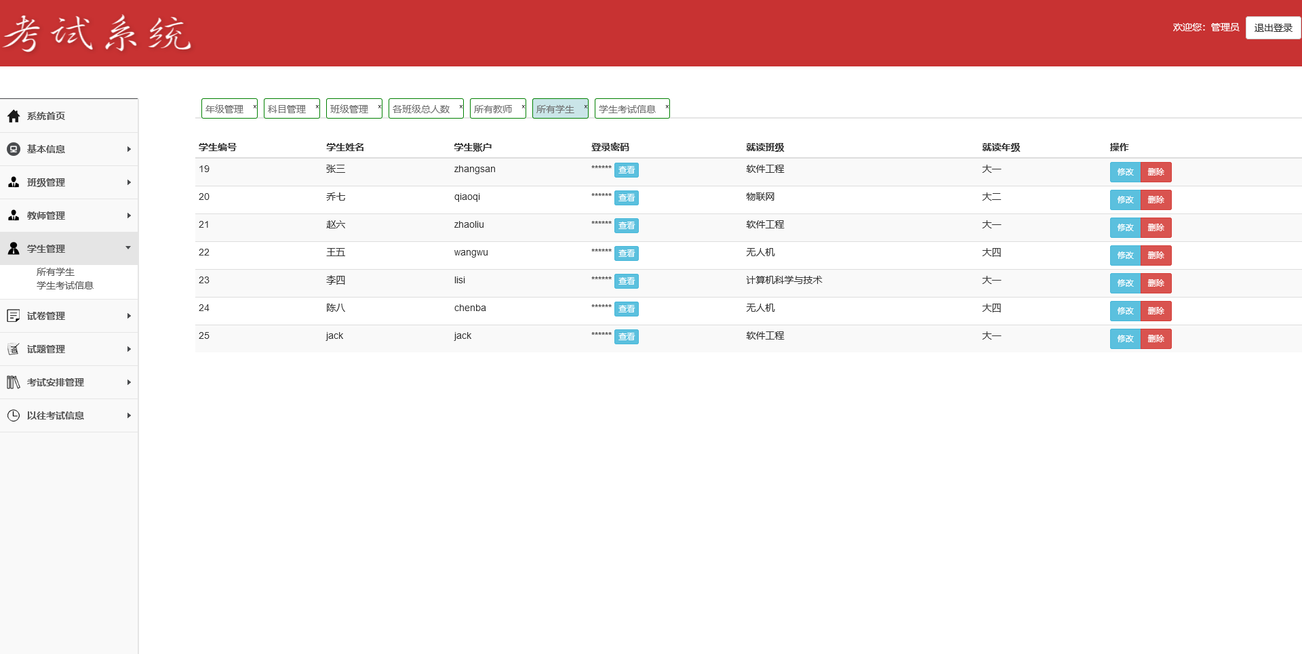The image size is (1302, 654).
Task: Click the 班级管理 person icon
Action: pyautogui.click(x=14, y=182)
